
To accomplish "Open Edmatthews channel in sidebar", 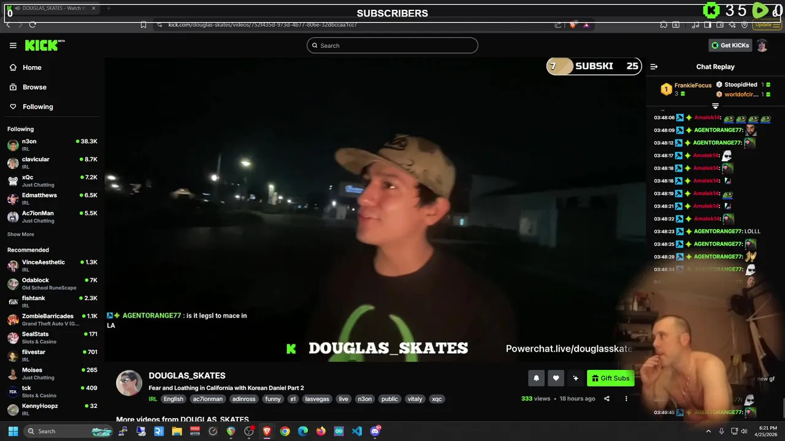I will tap(52, 198).
